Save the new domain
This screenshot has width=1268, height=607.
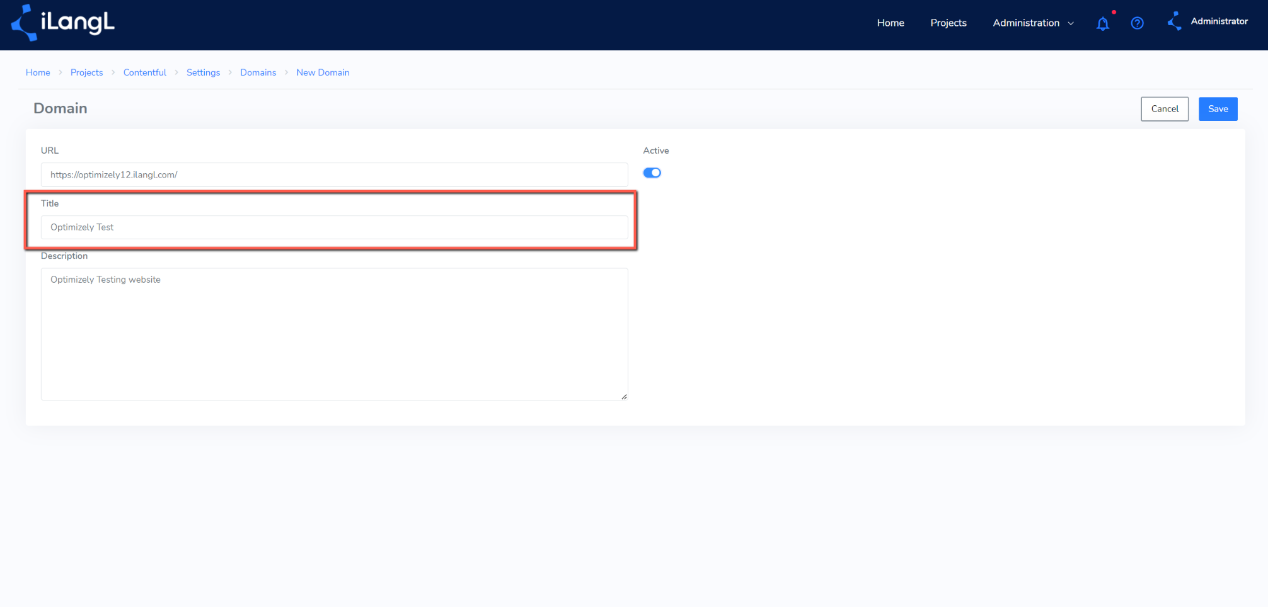click(x=1218, y=109)
